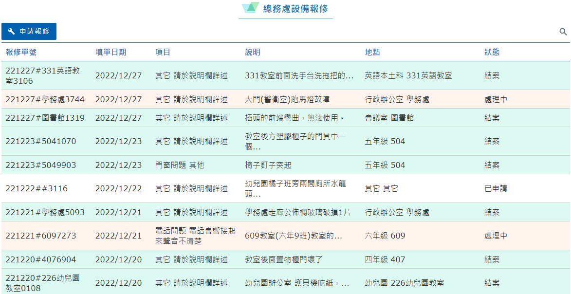
Task: Click the wrench icon on 申請報修
Action: 11,31
